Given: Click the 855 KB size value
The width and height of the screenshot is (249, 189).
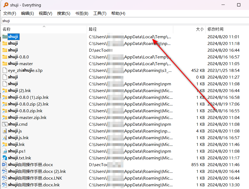Looking at the screenshot, I should [198, 164].
